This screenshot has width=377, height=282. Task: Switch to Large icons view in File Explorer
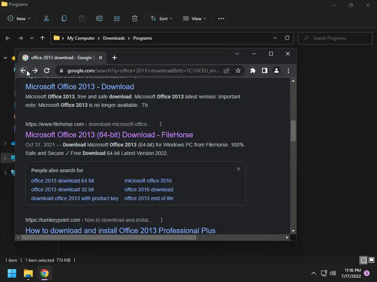pyautogui.click(x=371, y=260)
